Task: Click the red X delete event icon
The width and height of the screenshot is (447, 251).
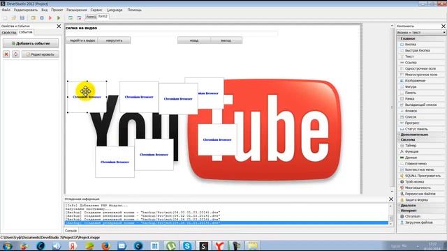Action: [x=6, y=54]
